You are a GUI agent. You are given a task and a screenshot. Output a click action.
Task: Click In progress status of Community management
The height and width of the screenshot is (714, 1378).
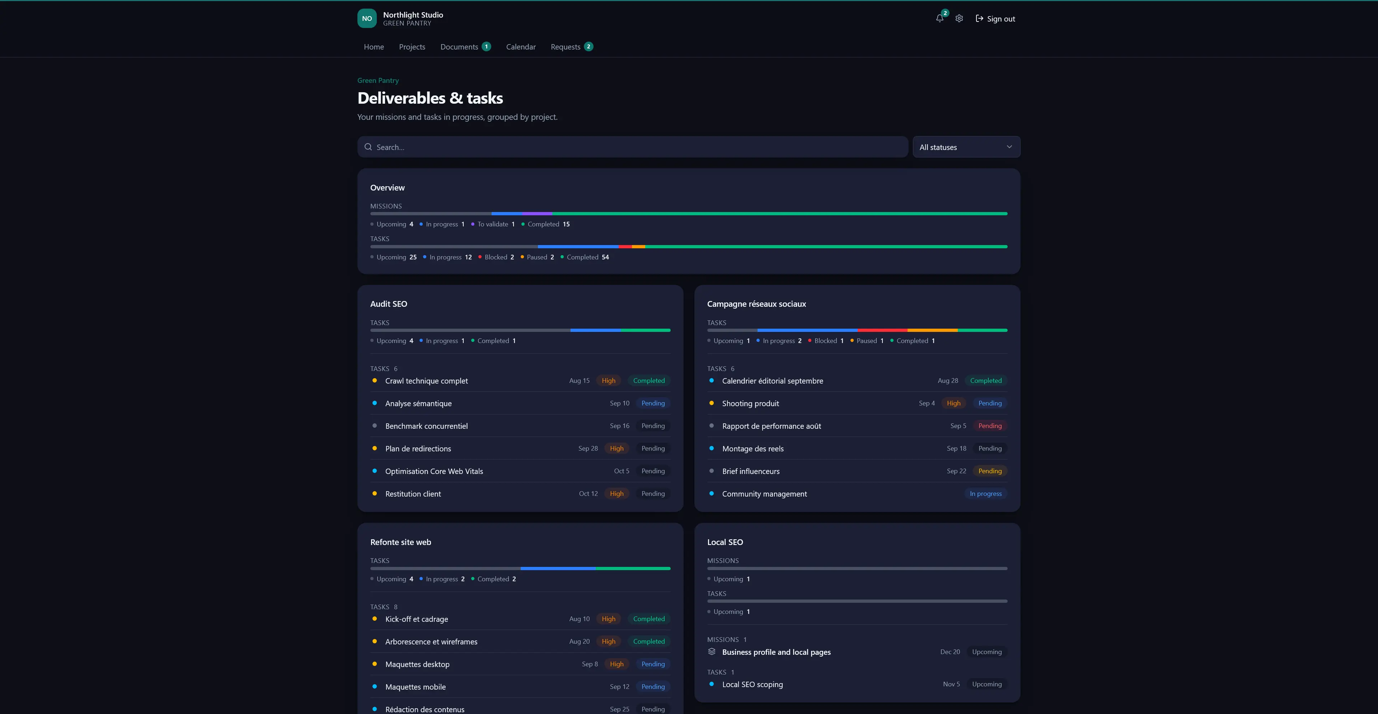pyautogui.click(x=985, y=494)
